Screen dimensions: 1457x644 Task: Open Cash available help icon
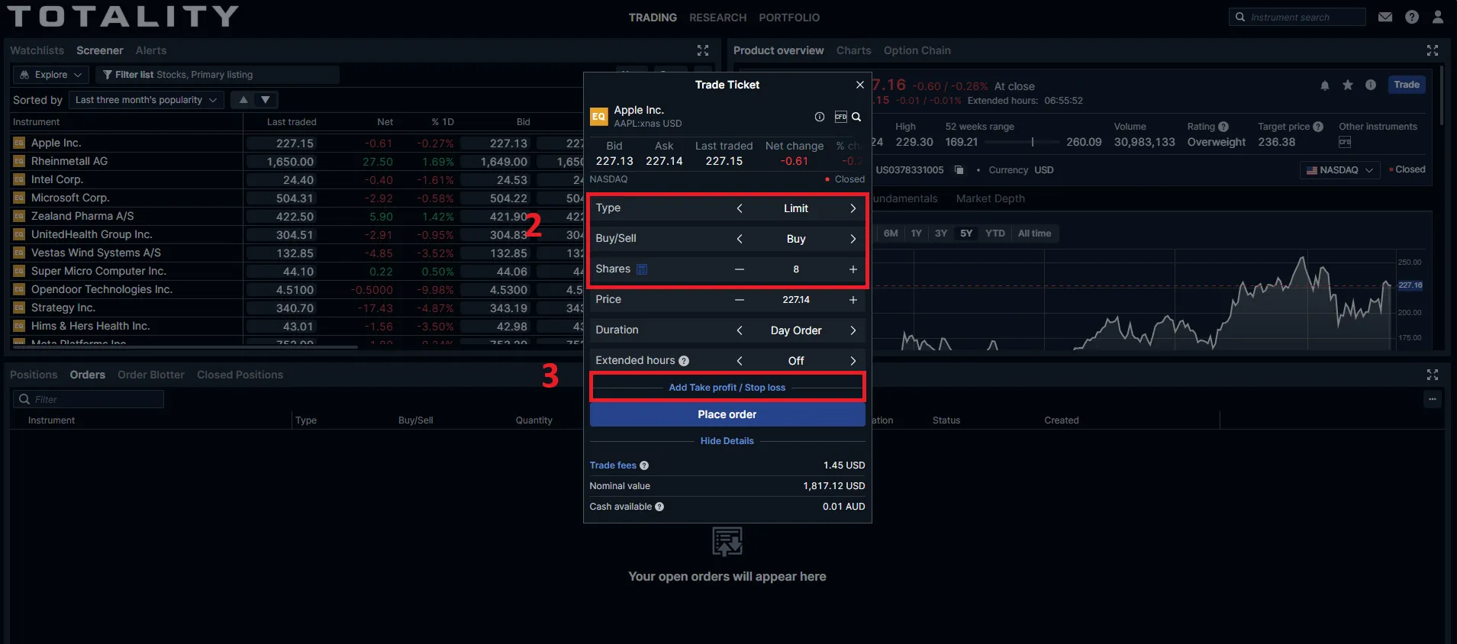(659, 507)
